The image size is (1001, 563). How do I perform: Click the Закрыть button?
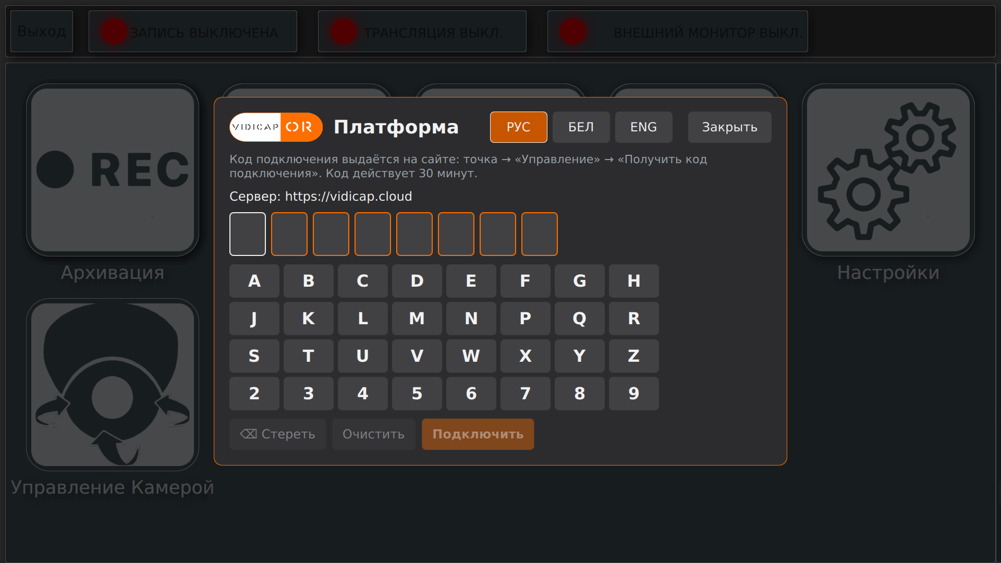pos(730,127)
